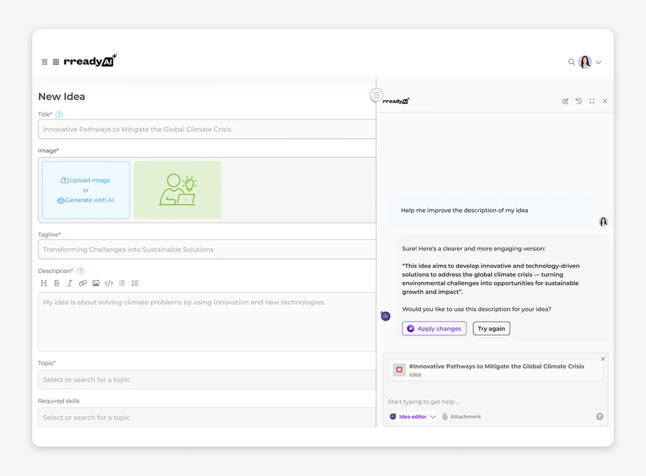
Task: Send the message with the arrow button
Action: point(600,416)
